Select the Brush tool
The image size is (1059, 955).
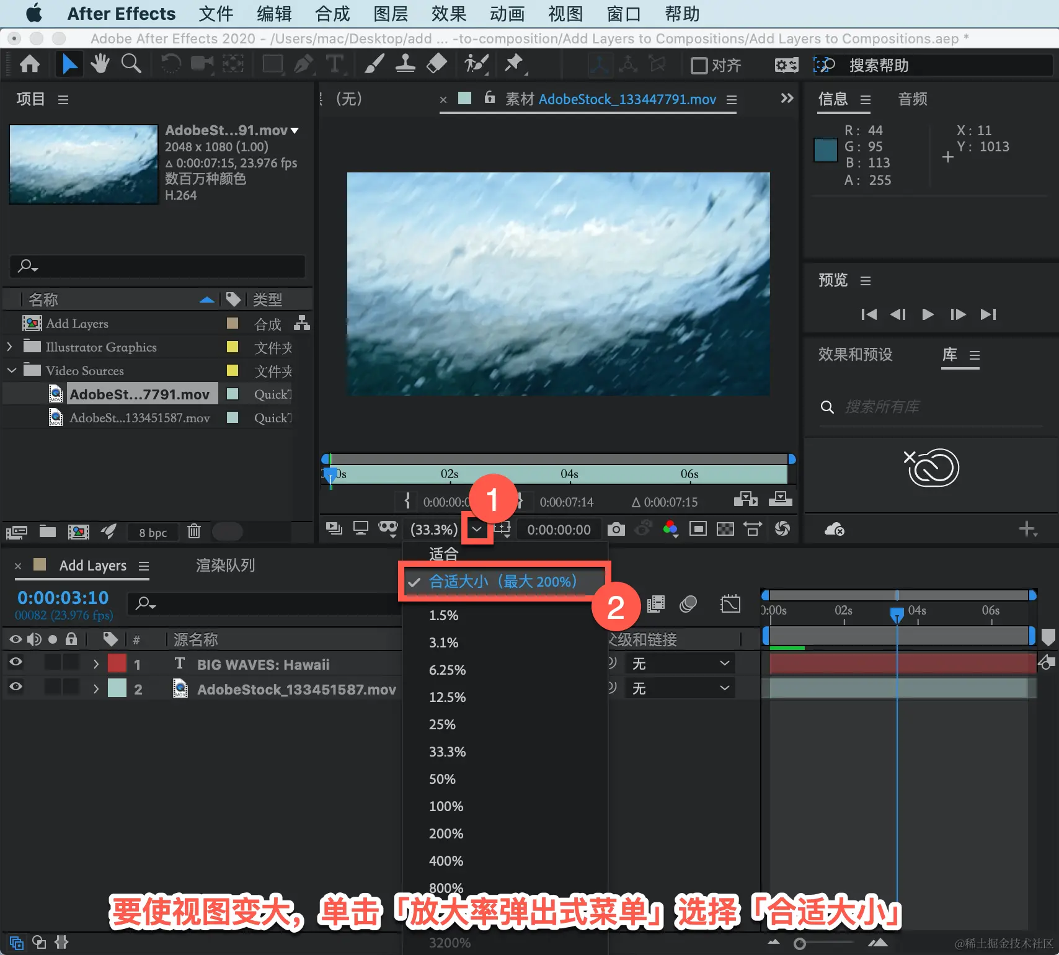(374, 64)
